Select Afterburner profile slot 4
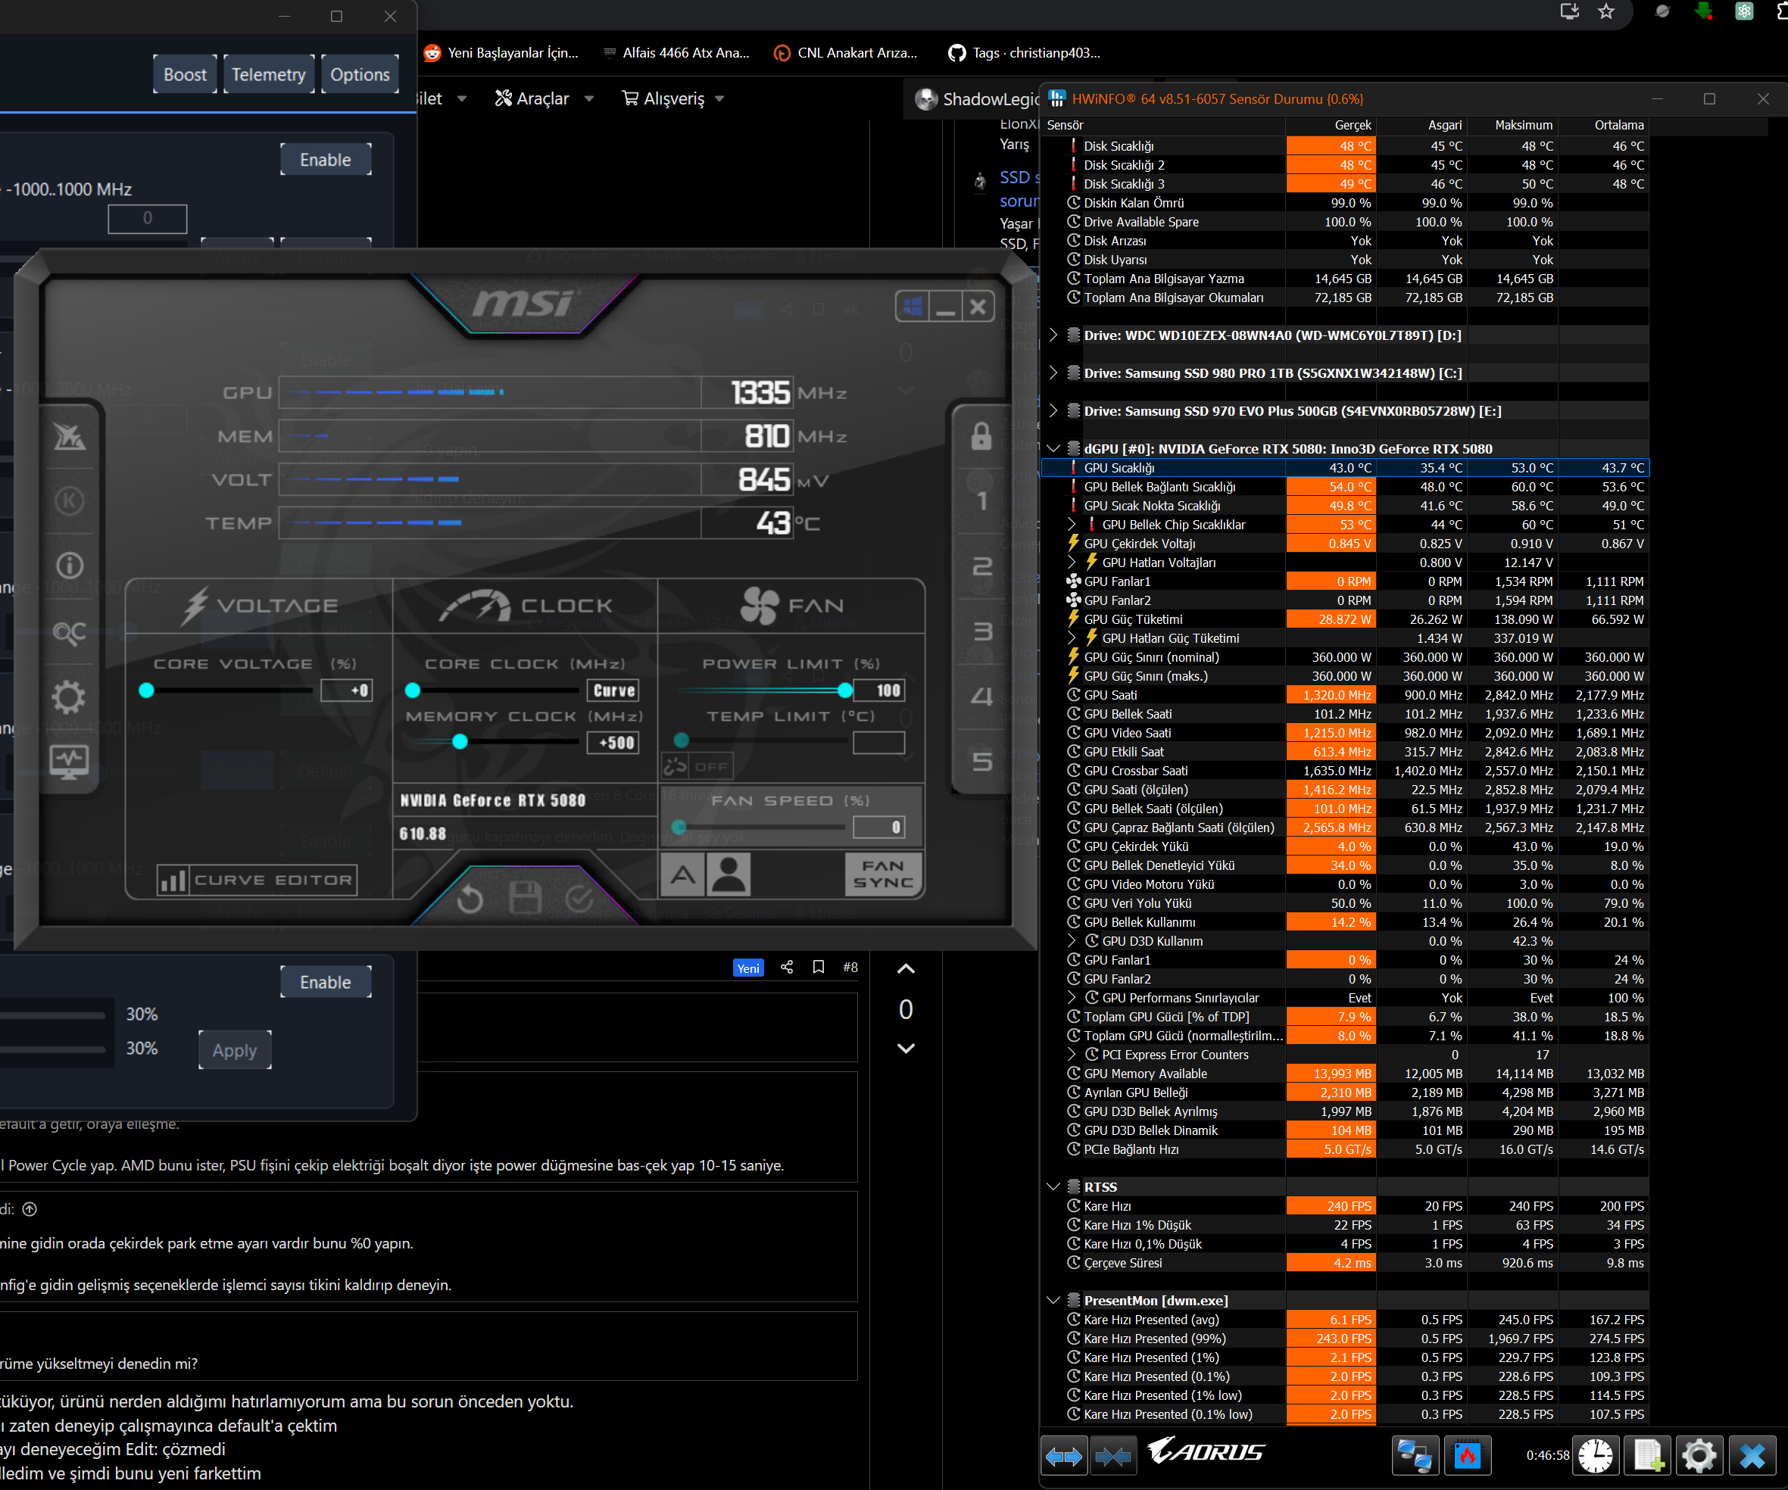Image resolution: width=1788 pixels, height=1490 pixels. click(x=981, y=697)
